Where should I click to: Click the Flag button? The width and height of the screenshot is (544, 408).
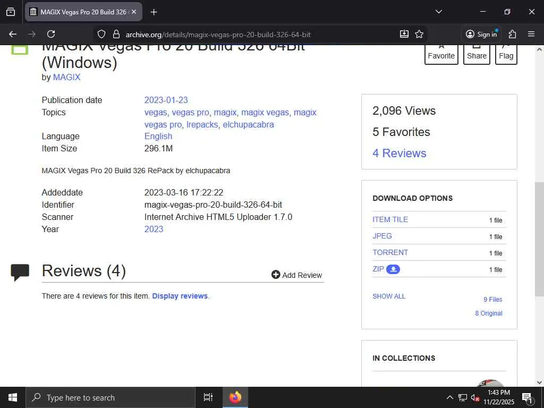506,55
